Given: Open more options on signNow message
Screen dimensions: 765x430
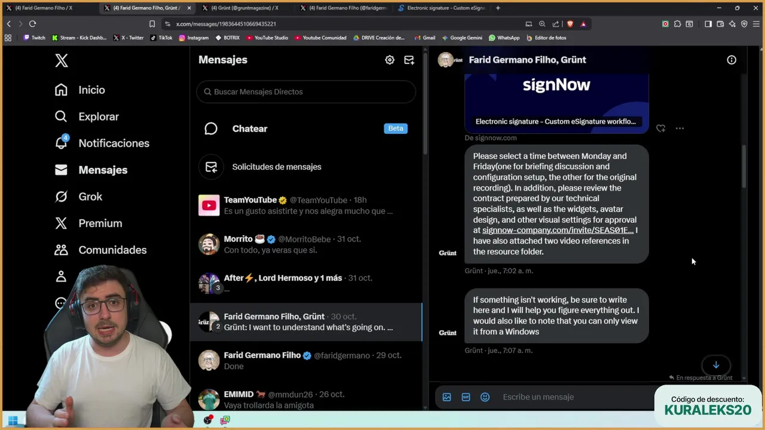Looking at the screenshot, I should pyautogui.click(x=680, y=128).
